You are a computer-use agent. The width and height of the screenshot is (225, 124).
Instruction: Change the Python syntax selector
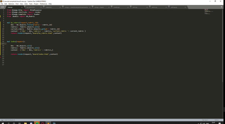pyautogui.click(x=217, y=120)
